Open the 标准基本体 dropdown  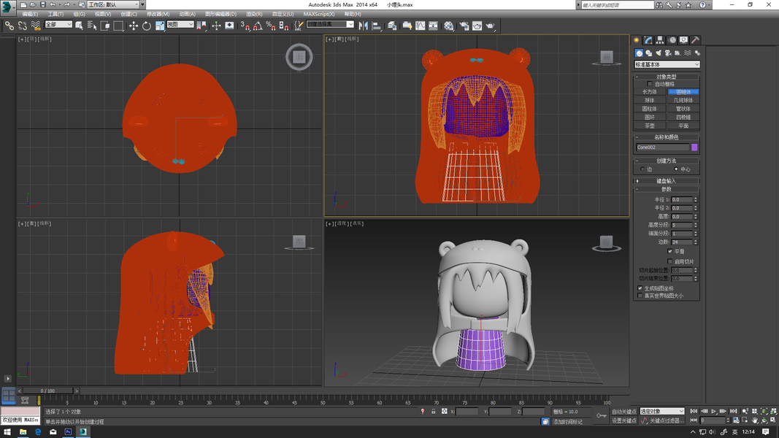(x=667, y=64)
